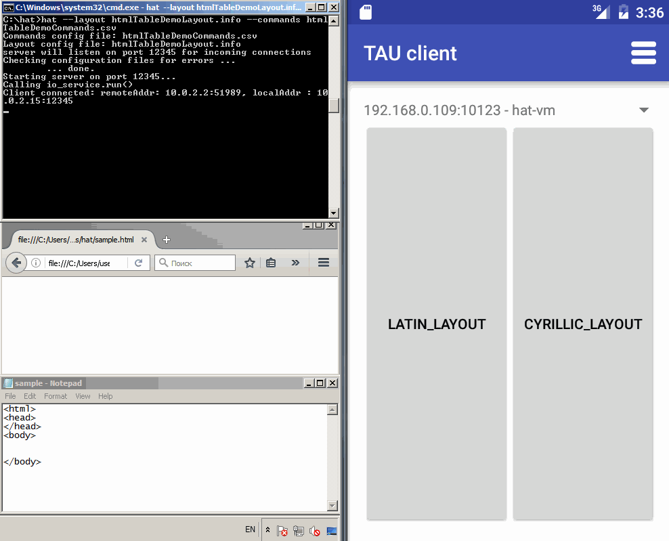Click Firefox back arrow button
Image resolution: width=669 pixels, height=541 pixels.
(x=16, y=263)
